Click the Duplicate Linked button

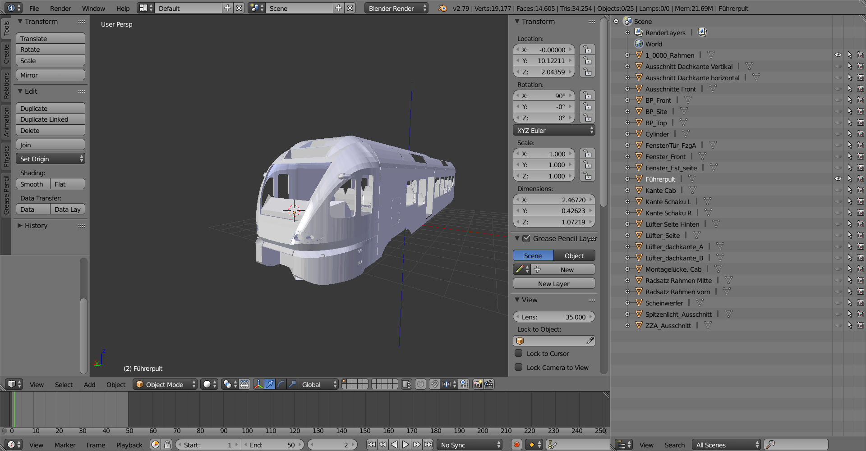[50, 119]
